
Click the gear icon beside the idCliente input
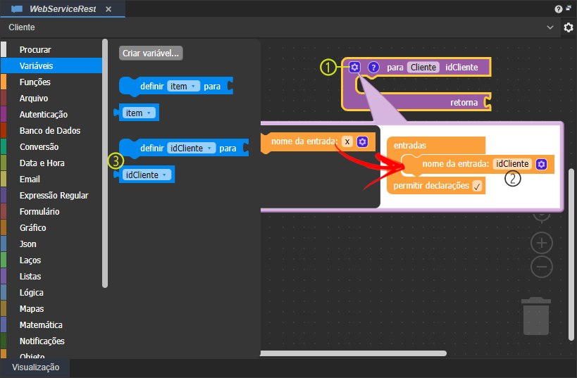[541, 164]
